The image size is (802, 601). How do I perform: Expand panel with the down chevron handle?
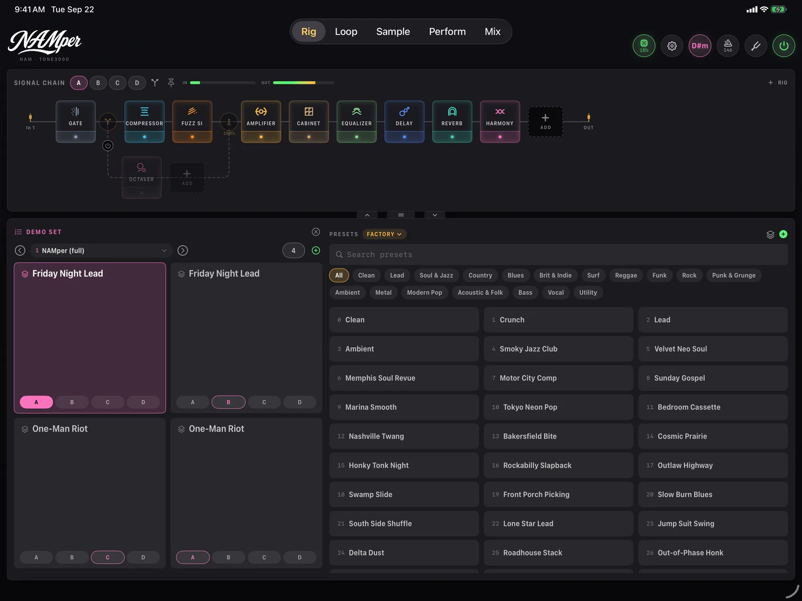coord(435,215)
